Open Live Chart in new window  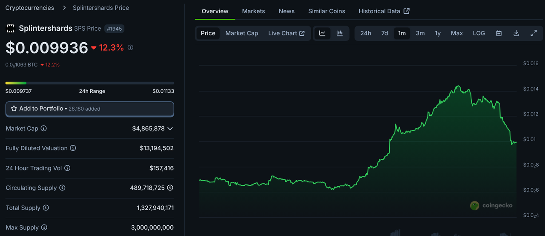click(286, 33)
